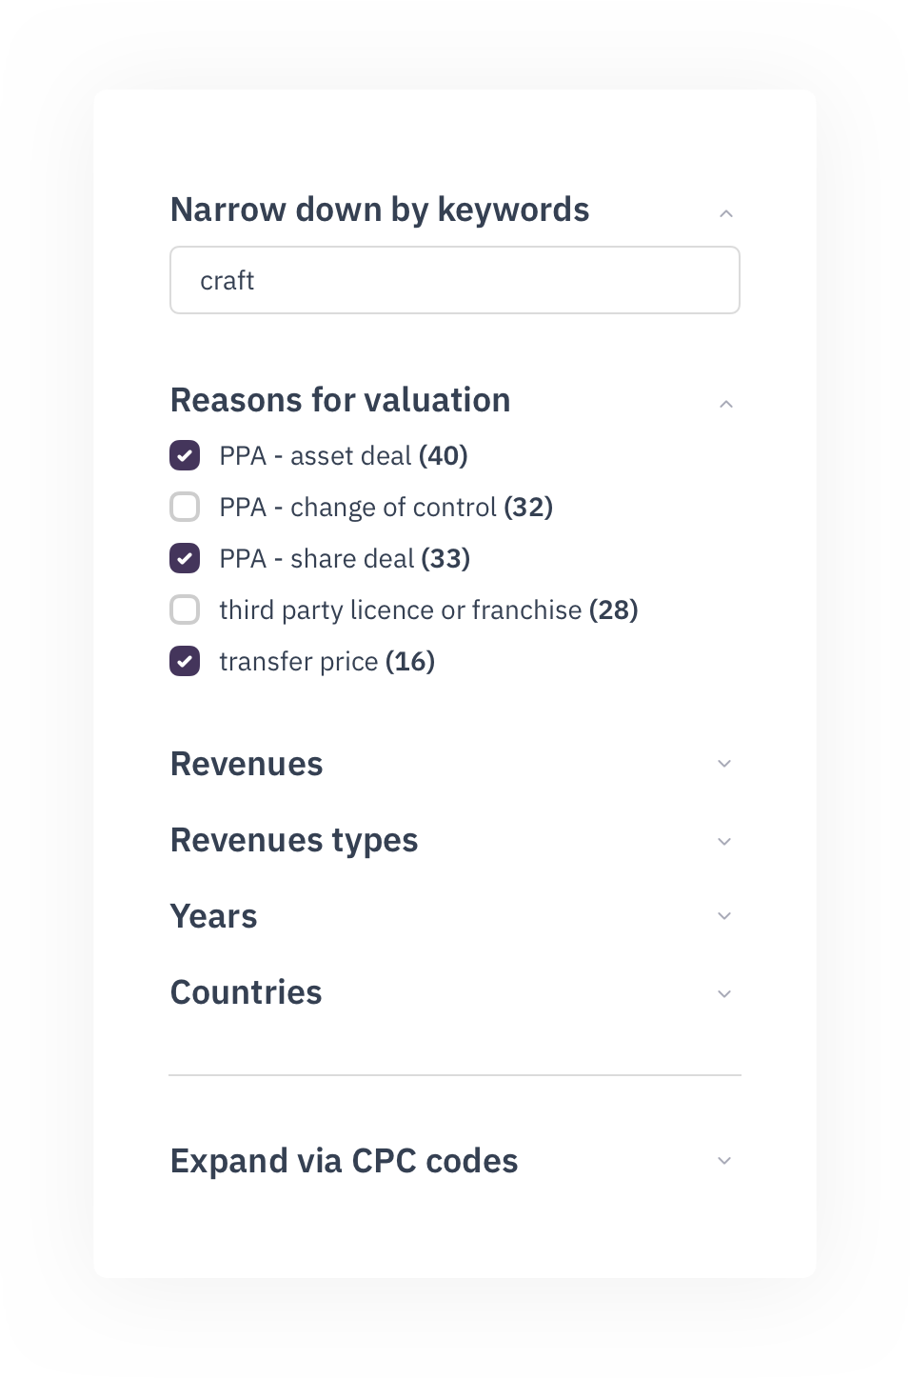Click the transfer price label text

[299, 661]
